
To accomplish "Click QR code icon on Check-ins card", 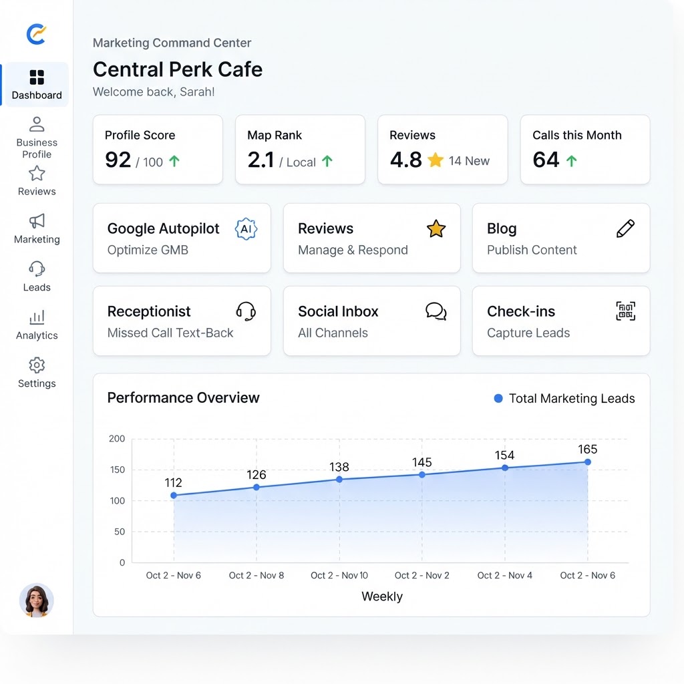I will coord(625,311).
